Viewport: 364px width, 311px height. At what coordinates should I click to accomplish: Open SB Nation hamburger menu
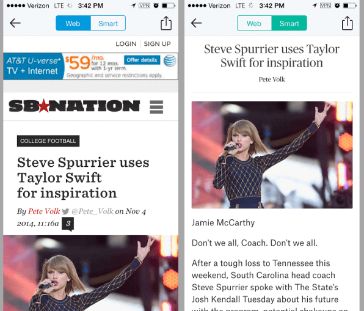point(156,107)
